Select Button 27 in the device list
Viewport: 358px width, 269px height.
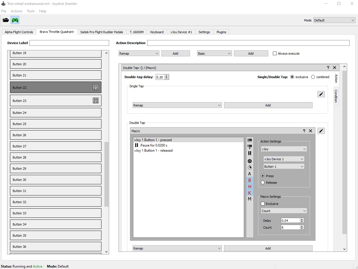coord(56,146)
